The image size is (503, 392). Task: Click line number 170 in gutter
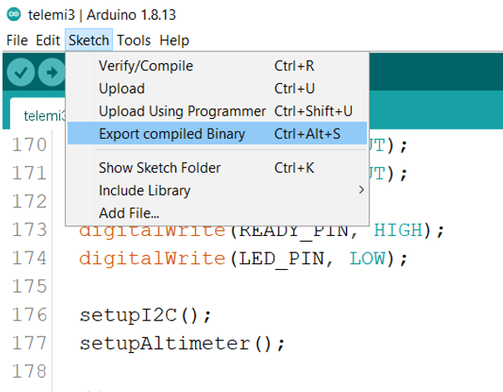[30, 145]
